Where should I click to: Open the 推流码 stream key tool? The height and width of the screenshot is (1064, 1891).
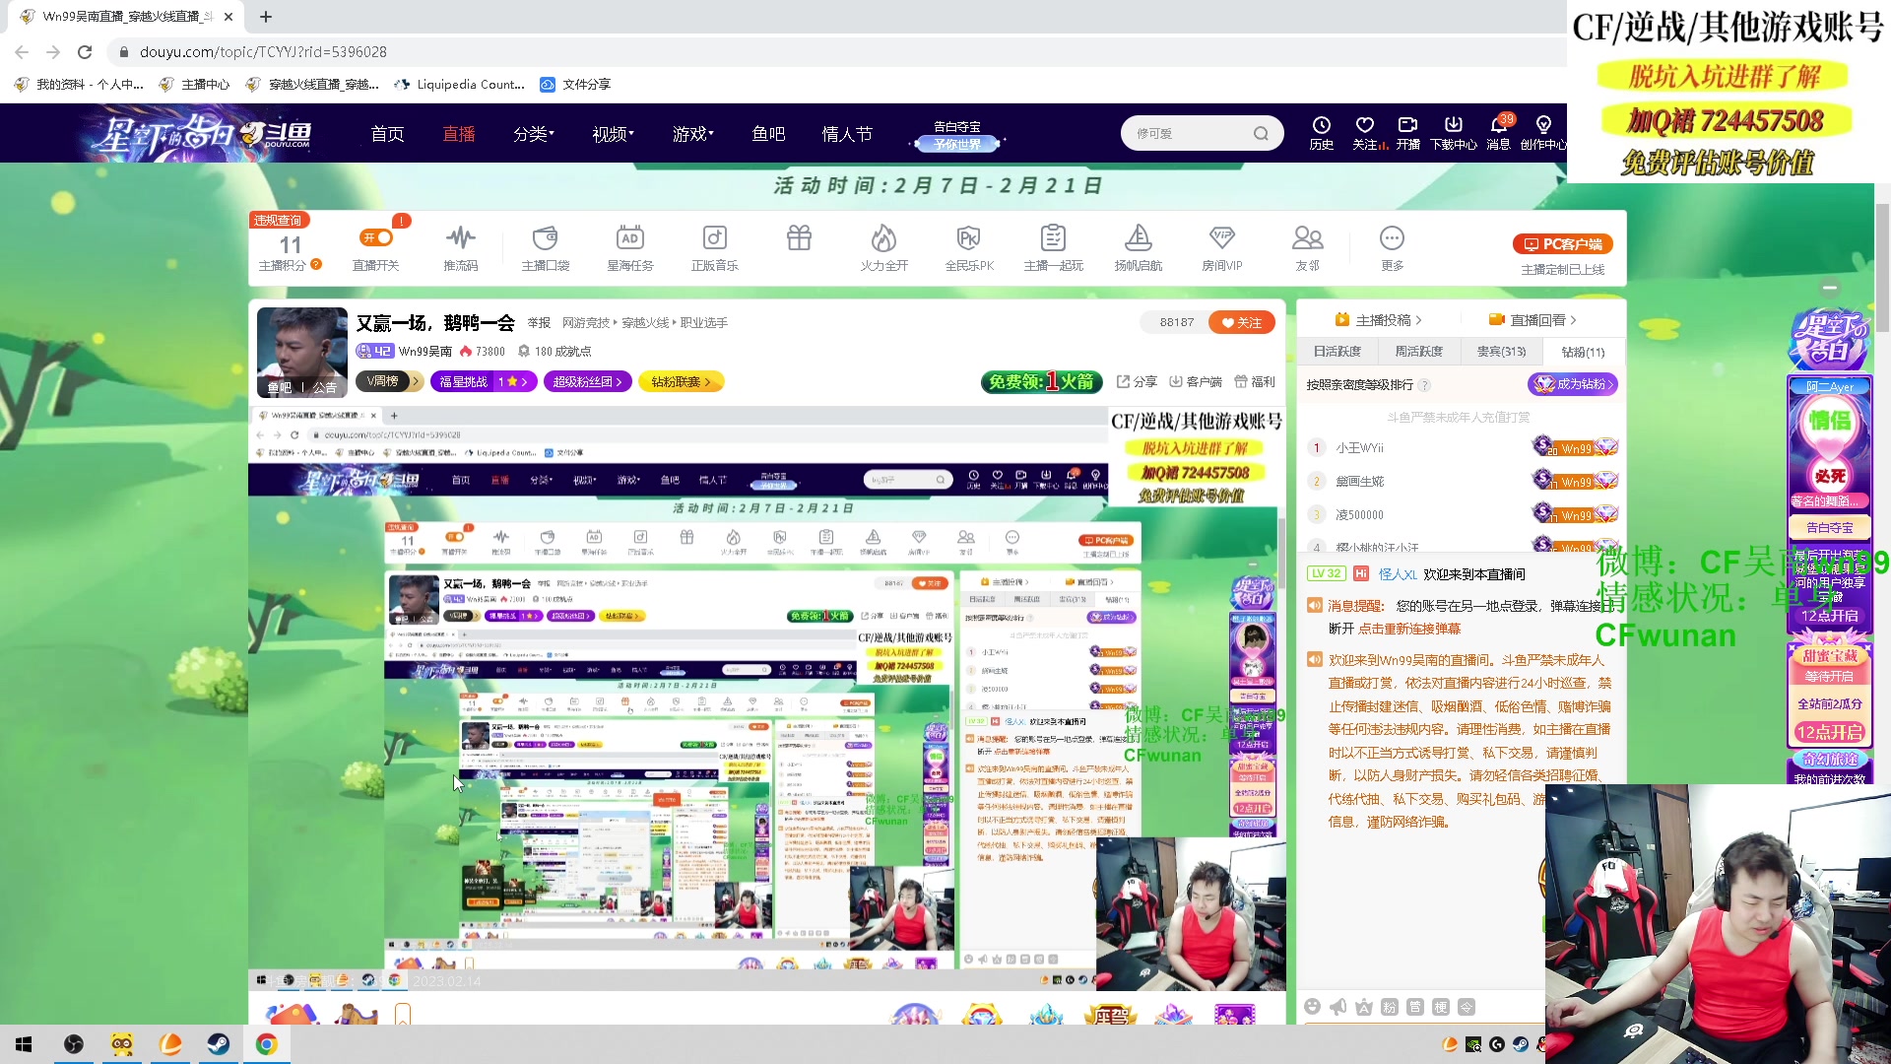click(x=460, y=247)
